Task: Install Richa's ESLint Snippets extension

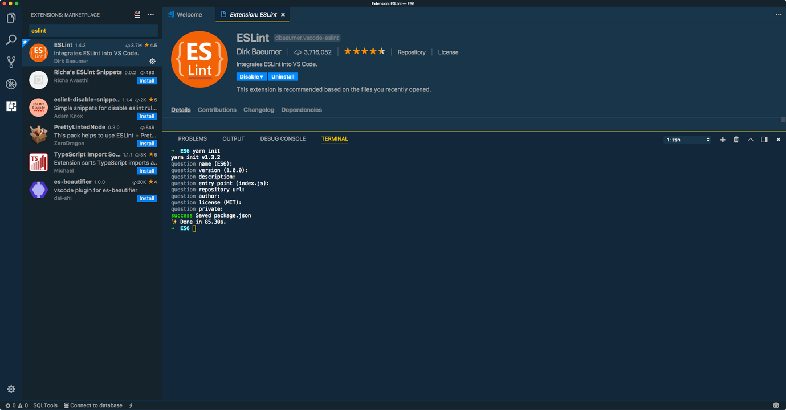Action: [146, 80]
